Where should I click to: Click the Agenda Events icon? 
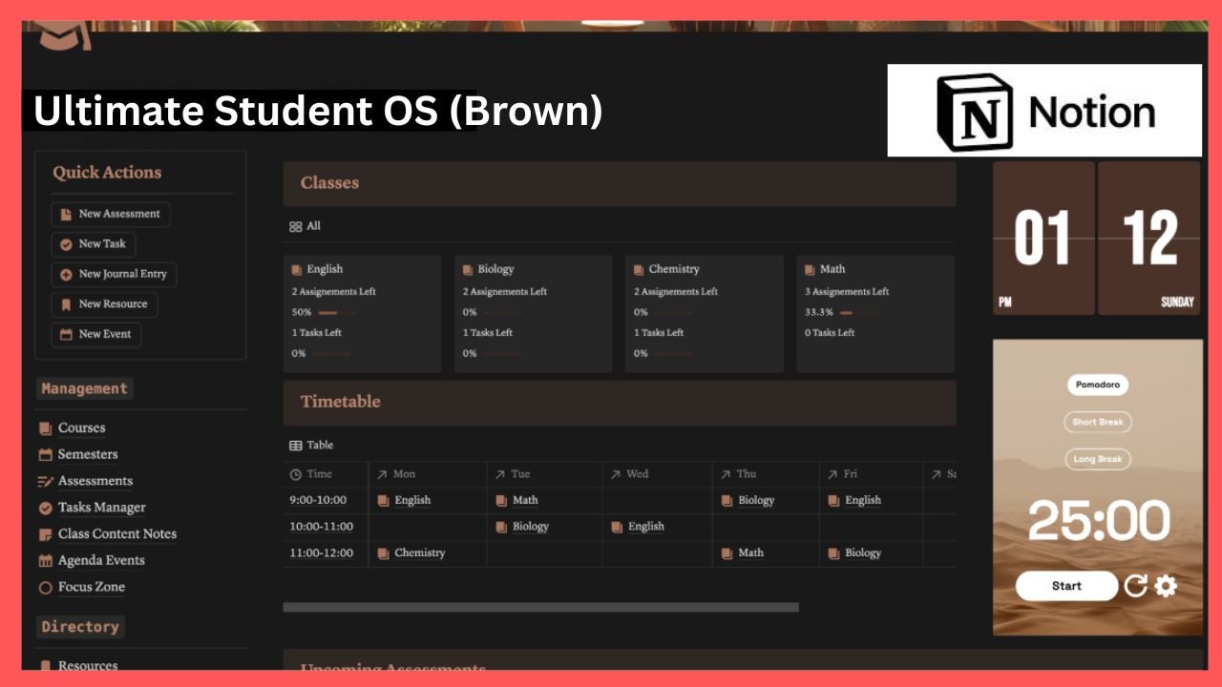coord(45,561)
